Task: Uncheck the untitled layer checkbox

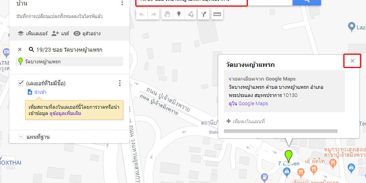Action: tap(21, 83)
